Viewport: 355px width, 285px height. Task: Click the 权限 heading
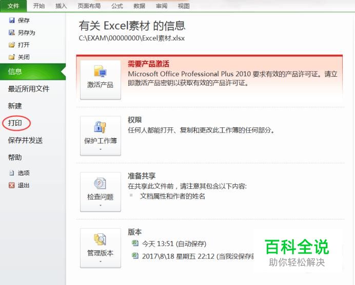[x=135, y=120]
